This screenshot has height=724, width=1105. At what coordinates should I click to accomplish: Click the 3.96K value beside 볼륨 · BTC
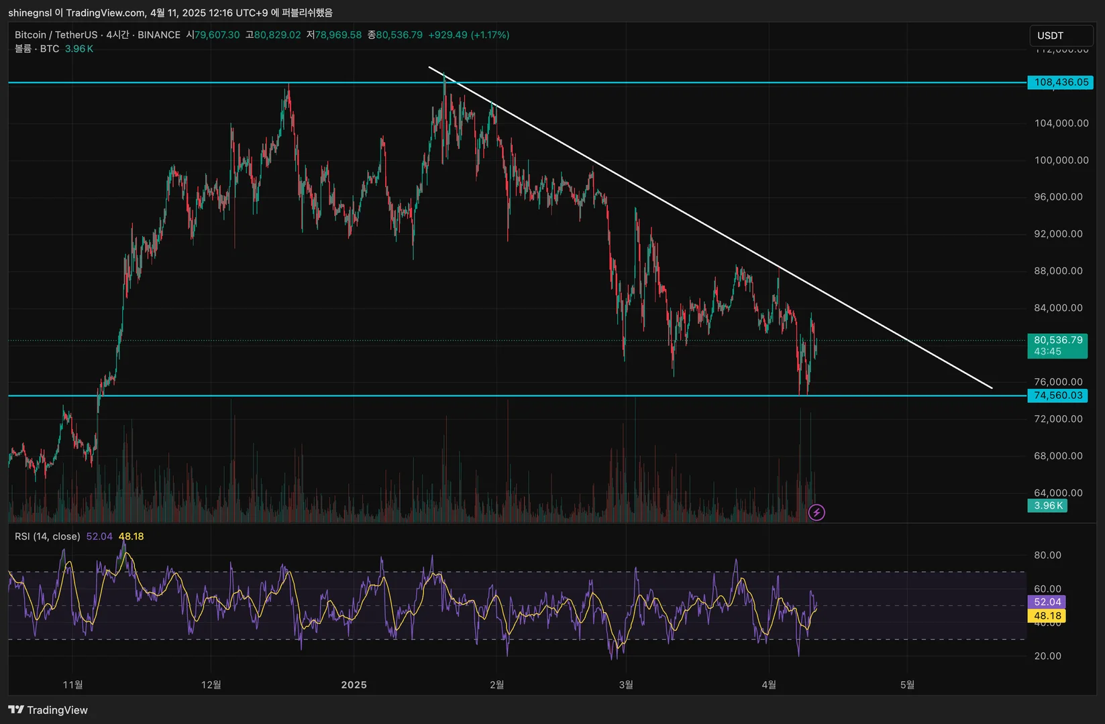click(x=79, y=49)
